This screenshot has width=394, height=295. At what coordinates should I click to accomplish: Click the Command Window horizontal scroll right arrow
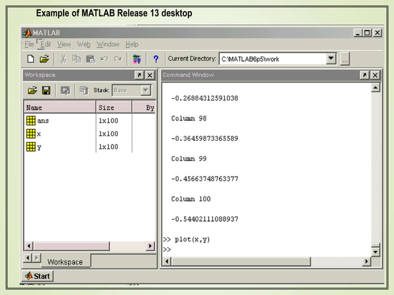(x=366, y=262)
